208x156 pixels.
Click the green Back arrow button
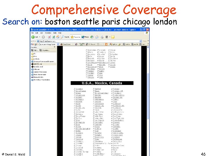(33, 37)
